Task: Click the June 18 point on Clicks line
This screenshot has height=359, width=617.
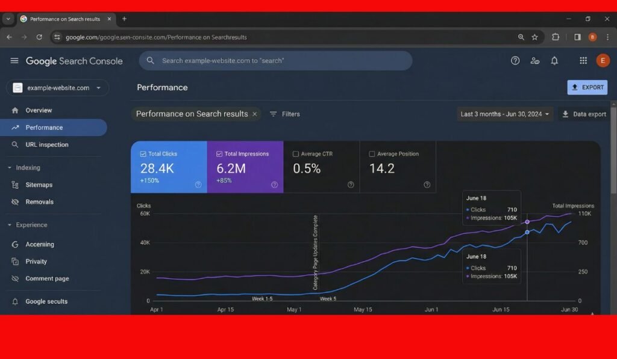Action: click(527, 232)
